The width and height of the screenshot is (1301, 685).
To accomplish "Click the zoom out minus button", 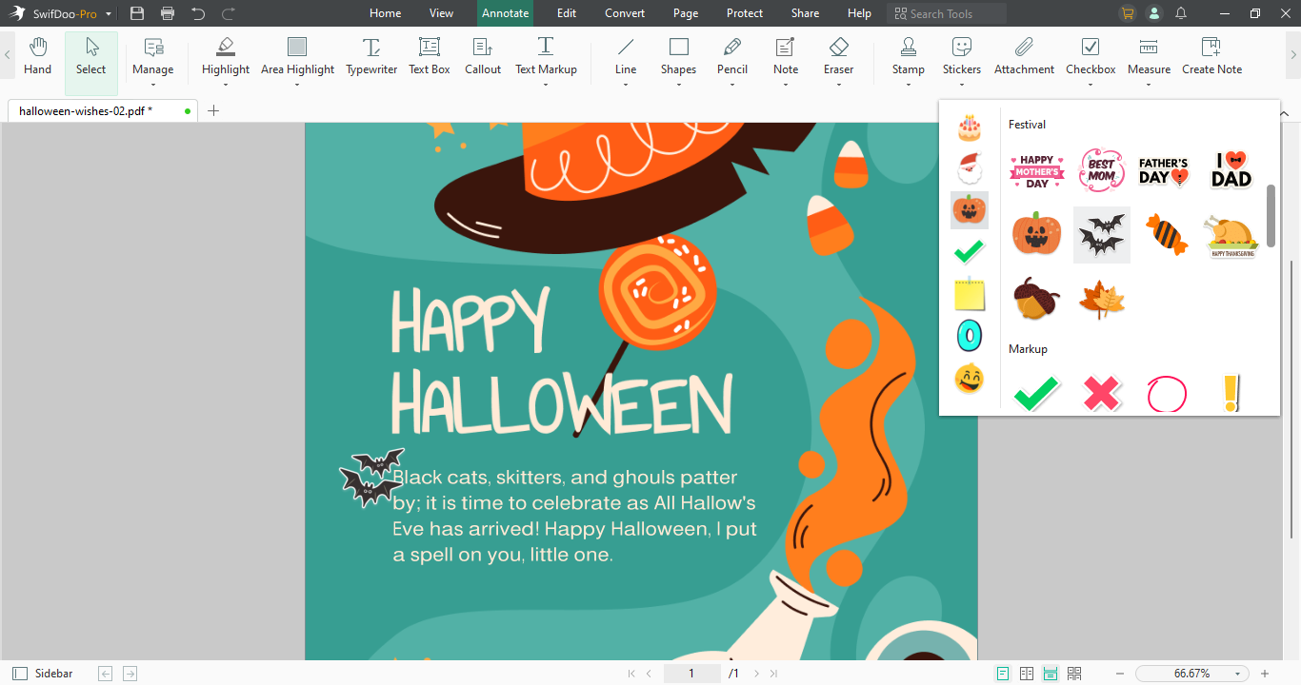I will (x=1120, y=674).
